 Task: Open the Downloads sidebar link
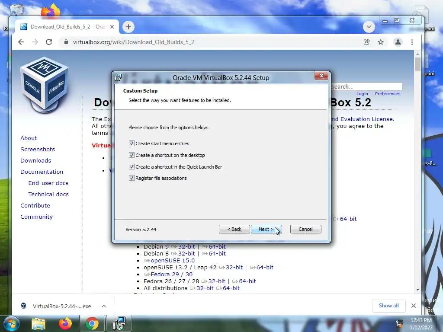pyautogui.click(x=35, y=161)
